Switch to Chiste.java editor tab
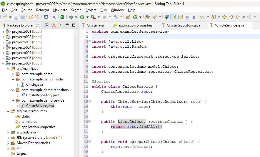This screenshot has height=157, width=260. (93, 25)
